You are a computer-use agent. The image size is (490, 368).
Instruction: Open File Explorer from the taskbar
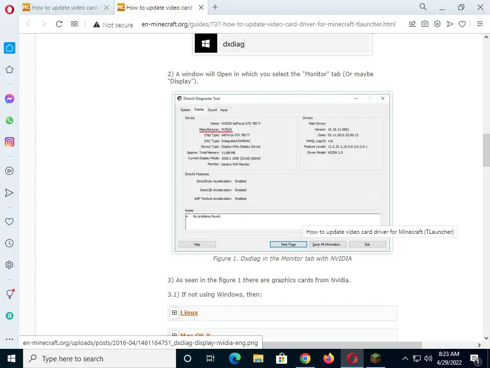click(258, 358)
